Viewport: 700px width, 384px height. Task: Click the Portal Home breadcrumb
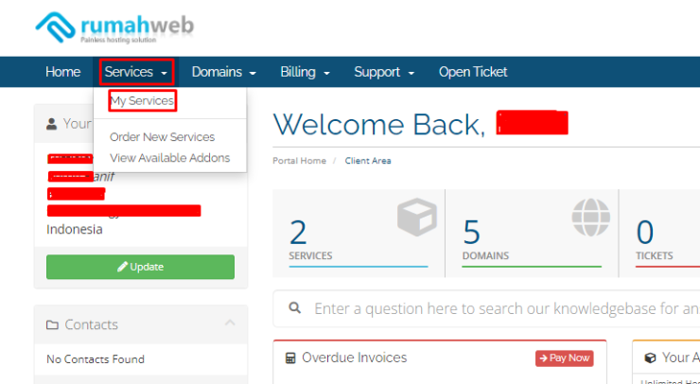[299, 161]
